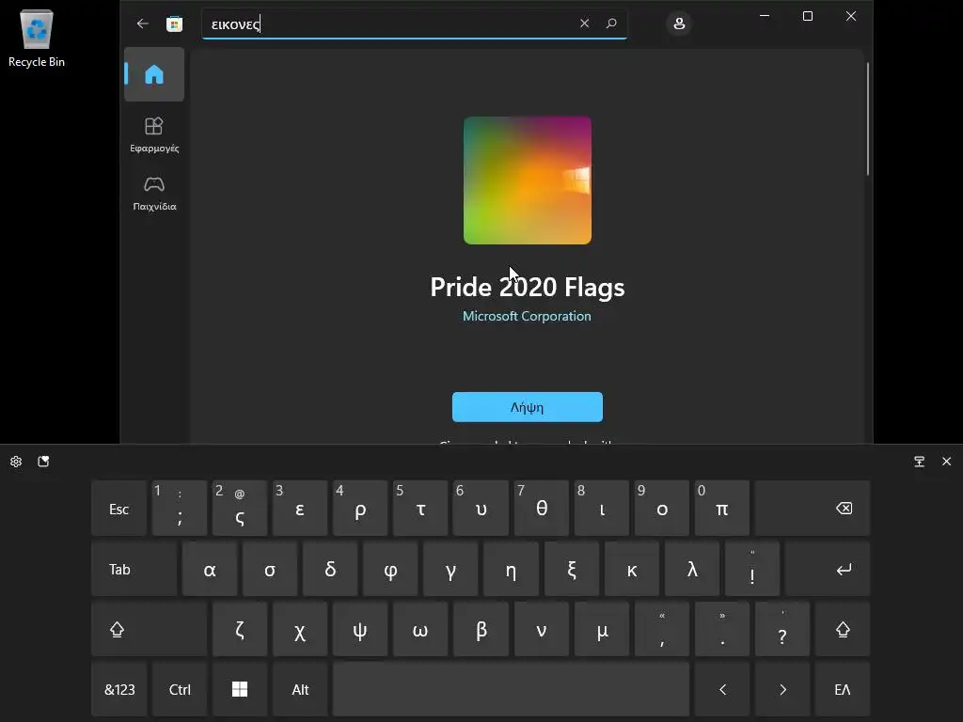Image resolution: width=963 pixels, height=722 pixels.
Task: Maximize the Microsoft Store window
Action: pyautogui.click(x=808, y=16)
